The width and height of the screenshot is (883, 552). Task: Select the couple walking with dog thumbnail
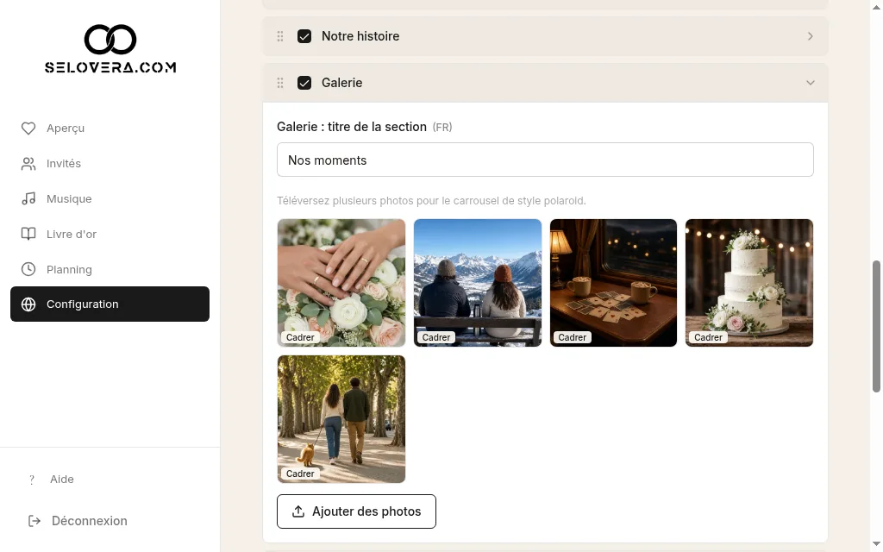click(341, 419)
